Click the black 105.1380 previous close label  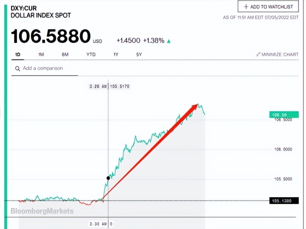coord(284,201)
